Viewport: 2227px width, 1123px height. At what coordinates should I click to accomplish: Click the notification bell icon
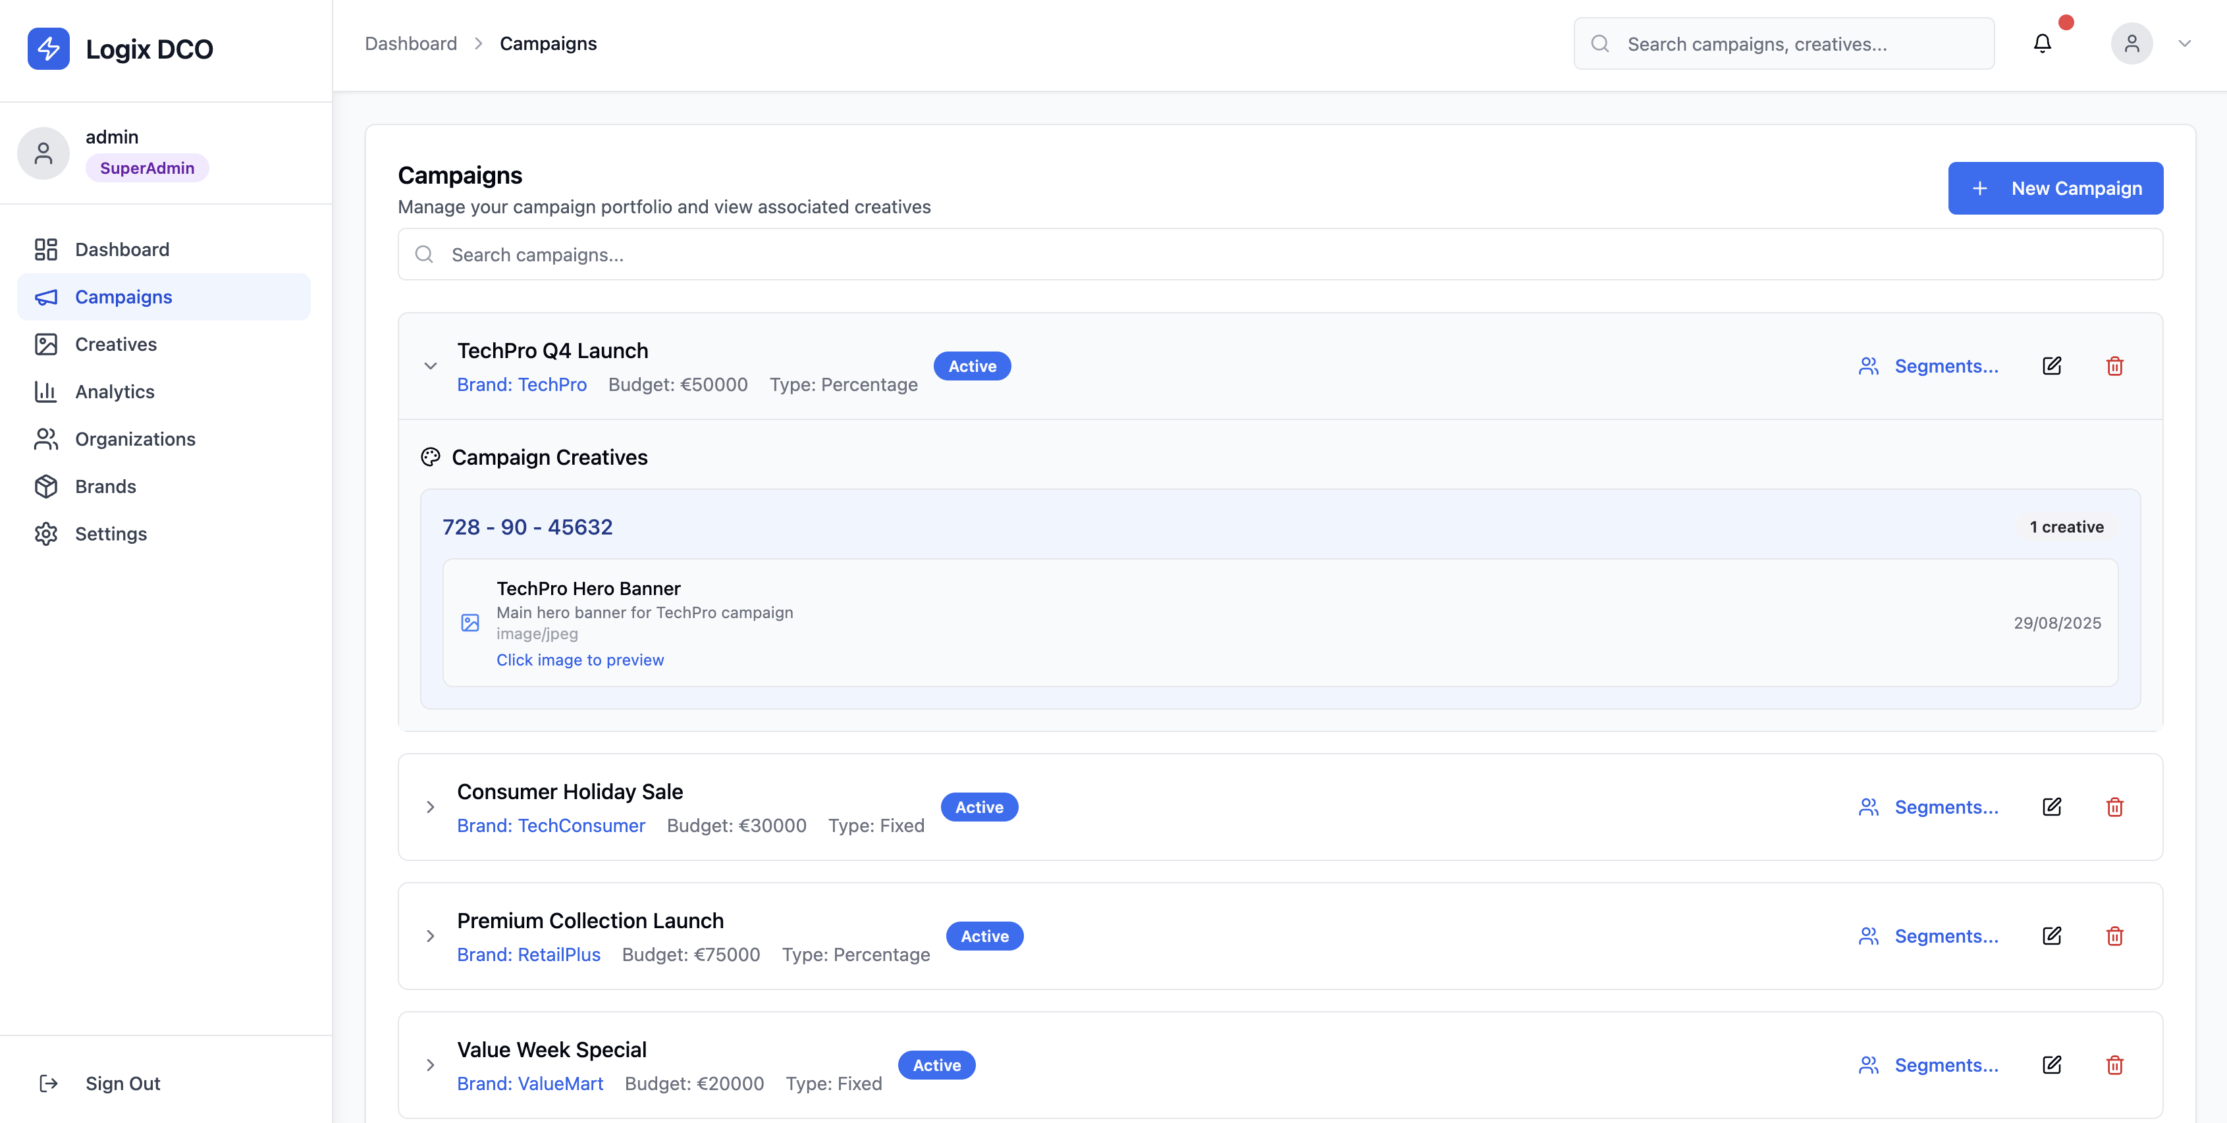pos(2042,43)
